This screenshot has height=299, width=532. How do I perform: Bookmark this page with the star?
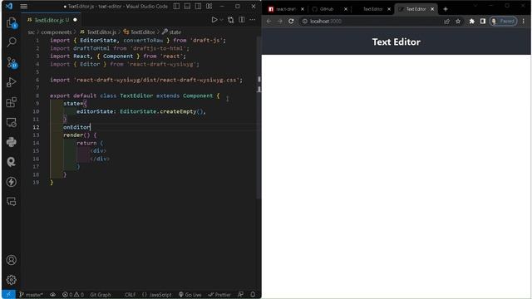point(458,21)
